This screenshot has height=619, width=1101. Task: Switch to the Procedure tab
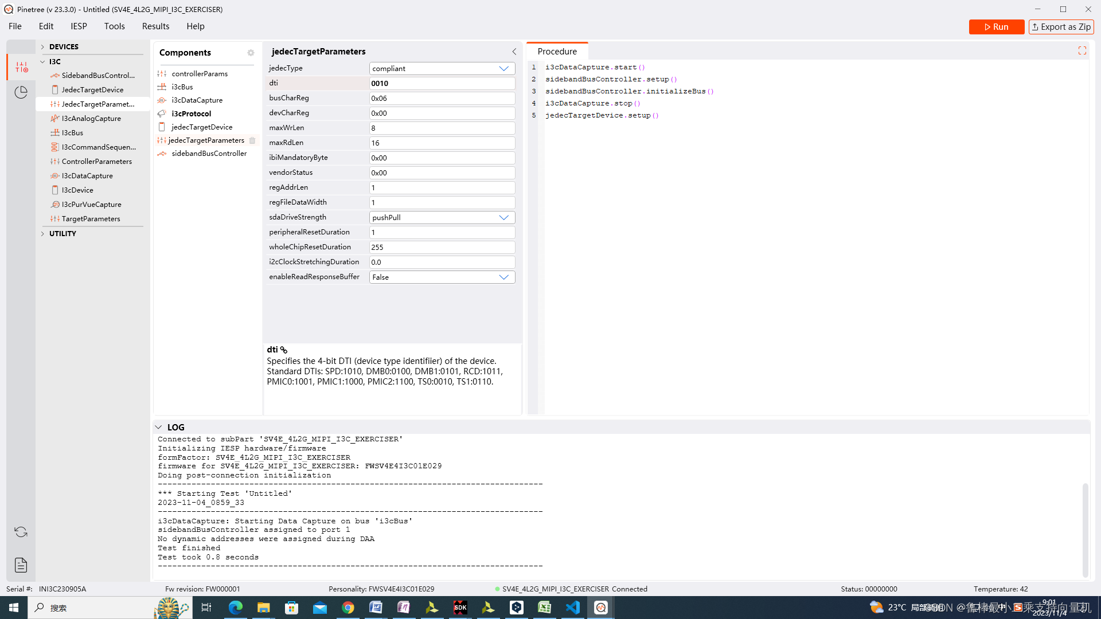tap(557, 52)
